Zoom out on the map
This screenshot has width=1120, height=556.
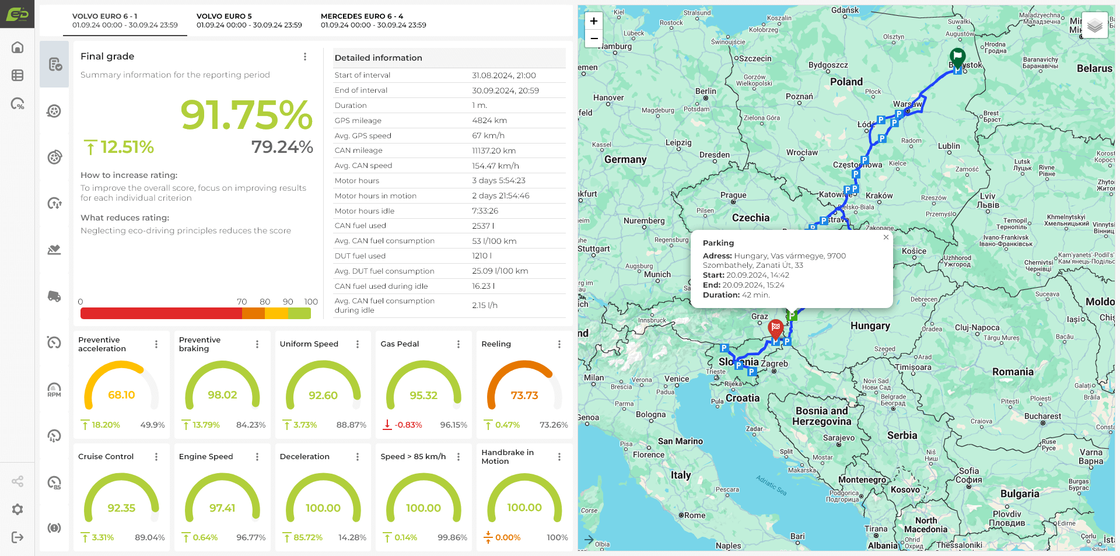click(x=594, y=39)
